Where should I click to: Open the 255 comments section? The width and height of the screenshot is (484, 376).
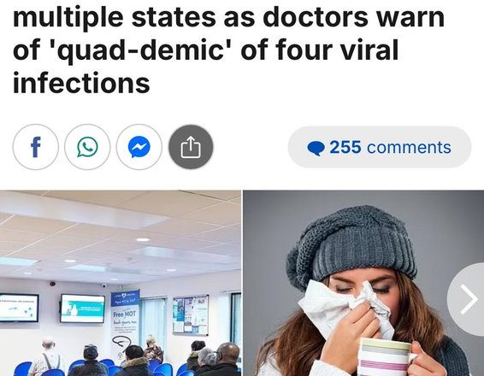pyautogui.click(x=380, y=147)
